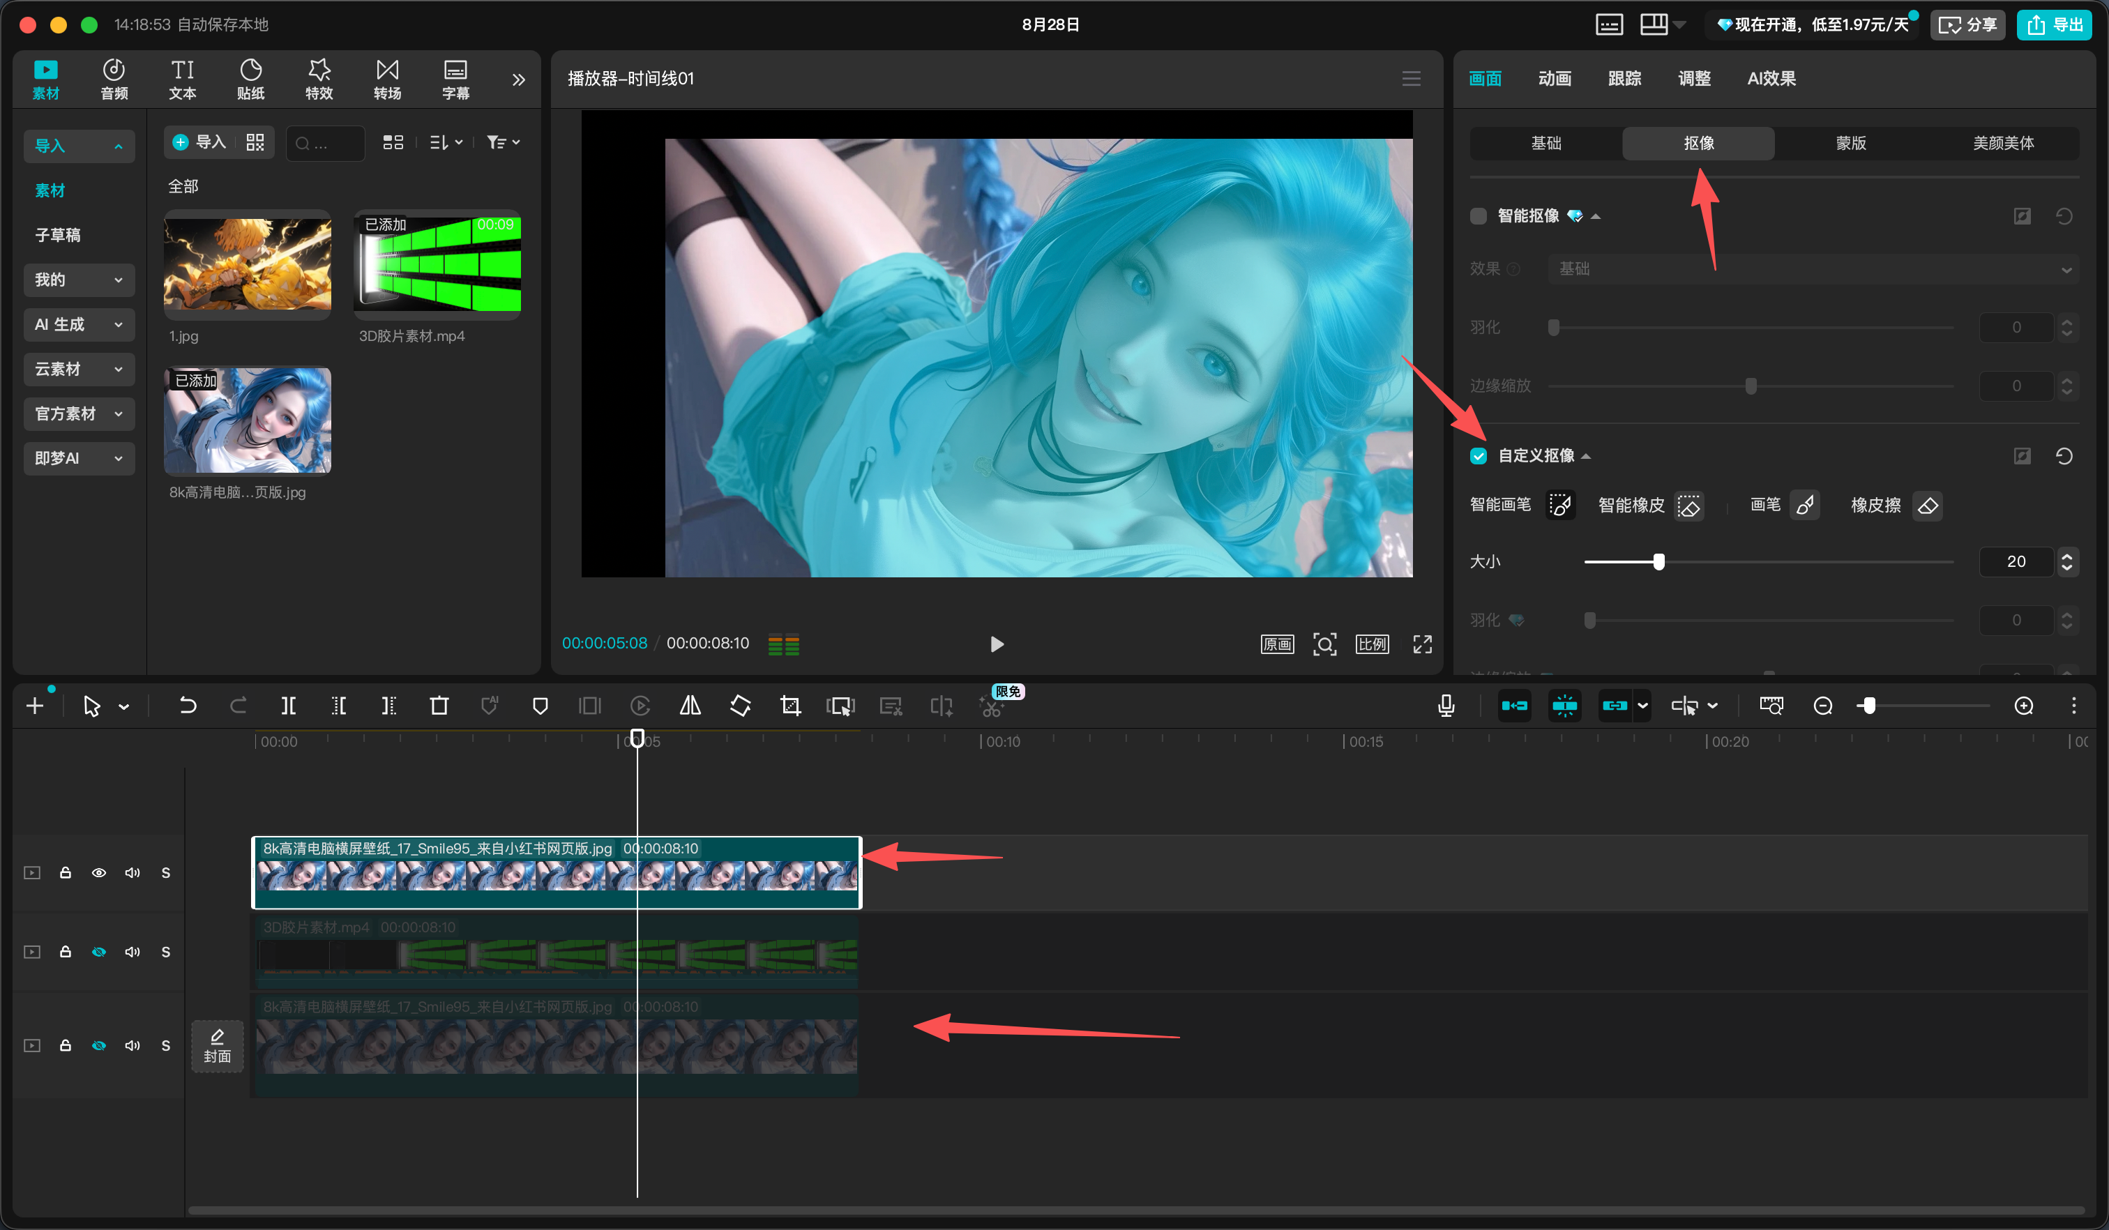This screenshot has height=1230, width=2109.
Task: Switch to the 动画 animation tab
Action: point(1555,79)
